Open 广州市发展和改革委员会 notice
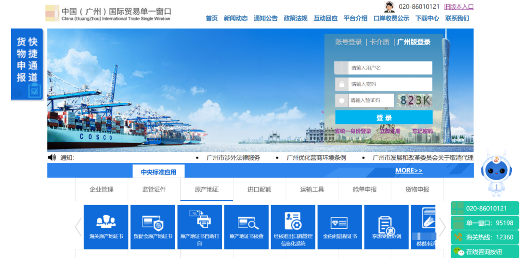 423,158
